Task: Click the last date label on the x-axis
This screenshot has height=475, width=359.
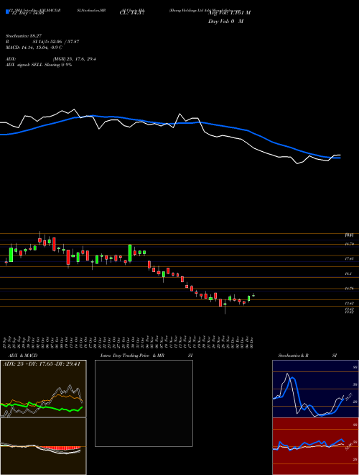Action: coord(251,341)
